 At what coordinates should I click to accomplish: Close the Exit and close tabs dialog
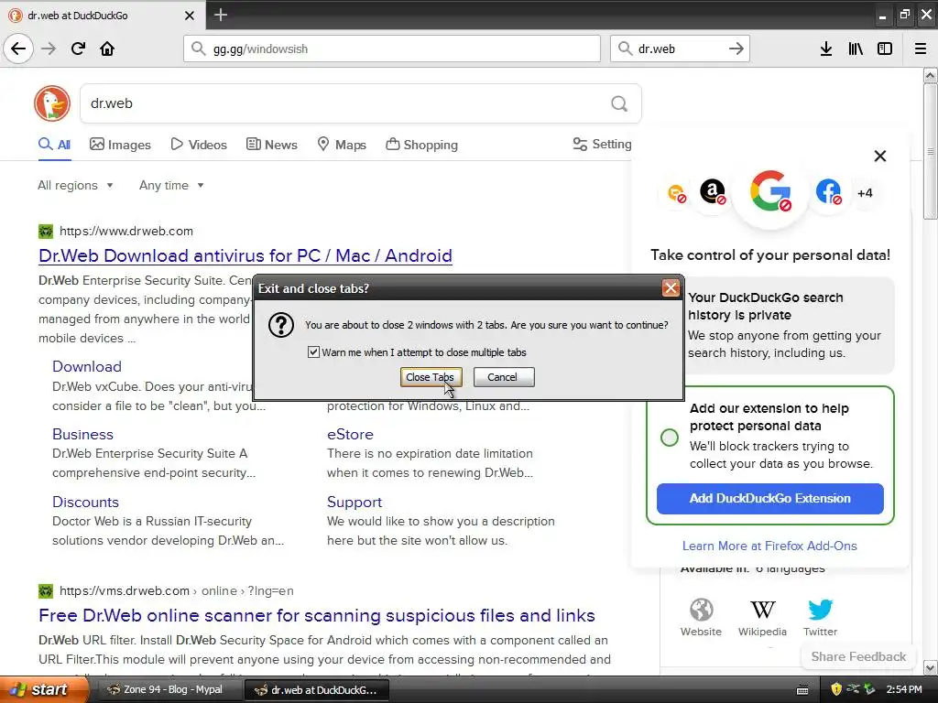[671, 288]
